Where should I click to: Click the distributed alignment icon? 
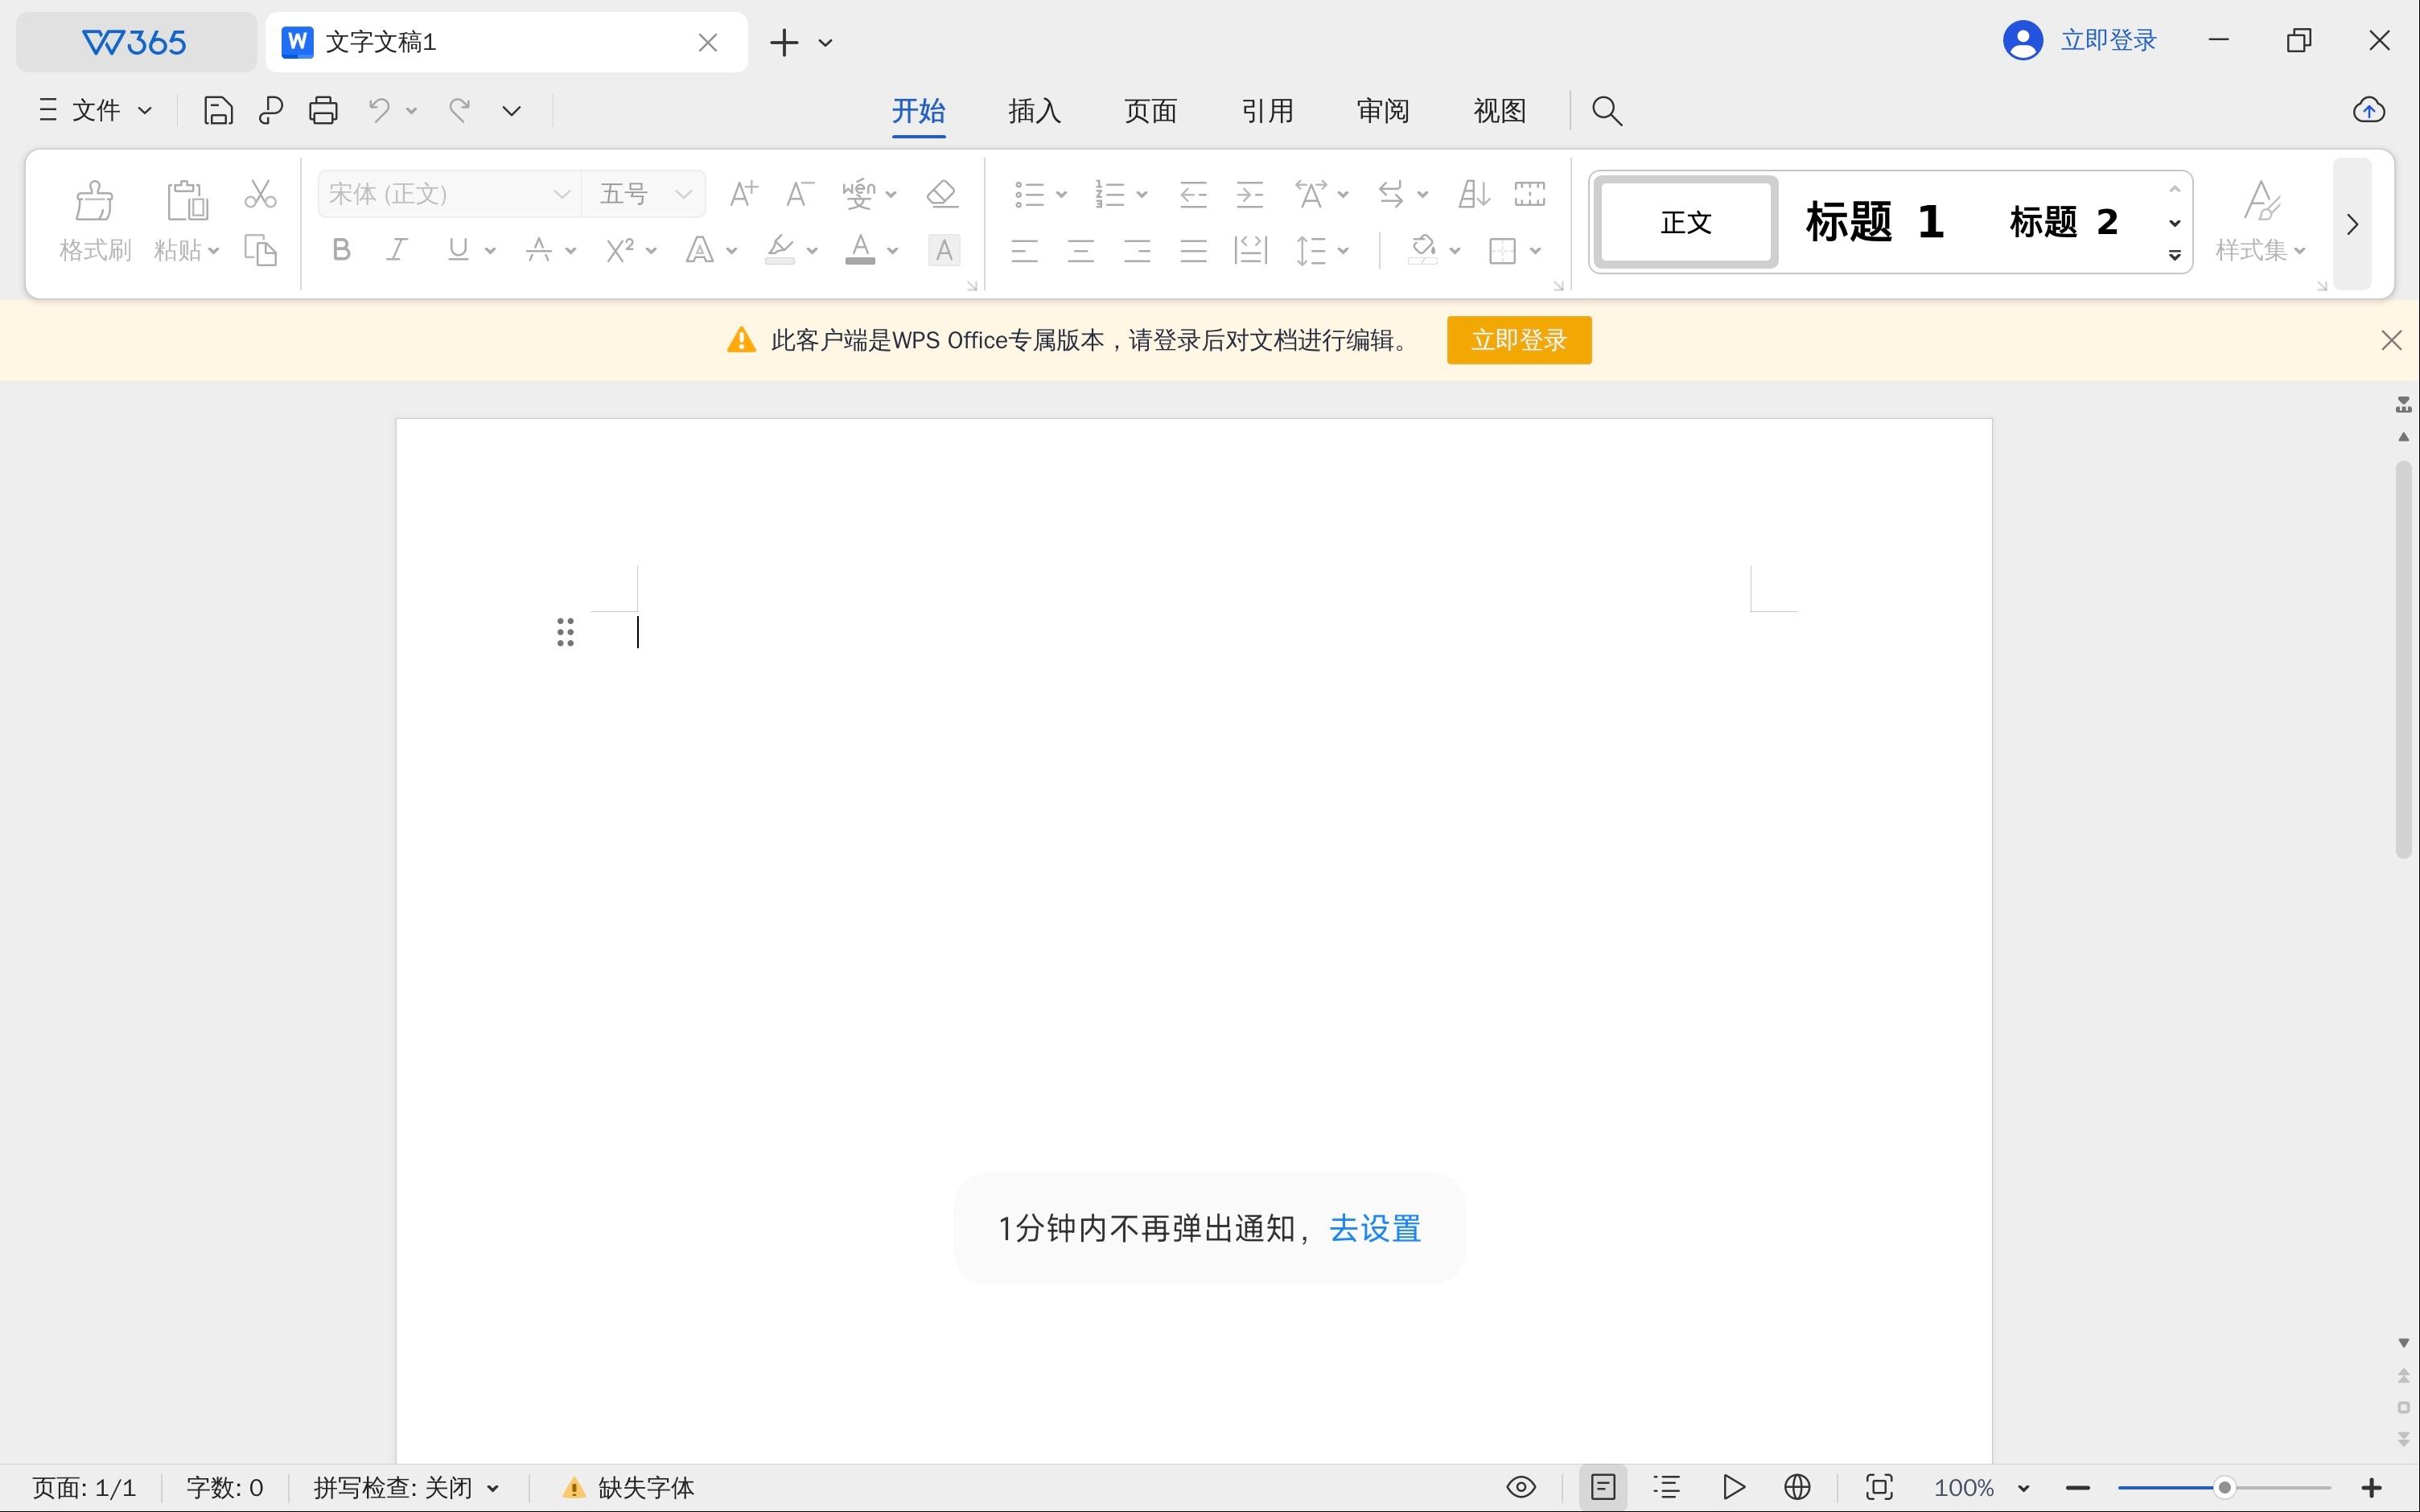point(1250,250)
